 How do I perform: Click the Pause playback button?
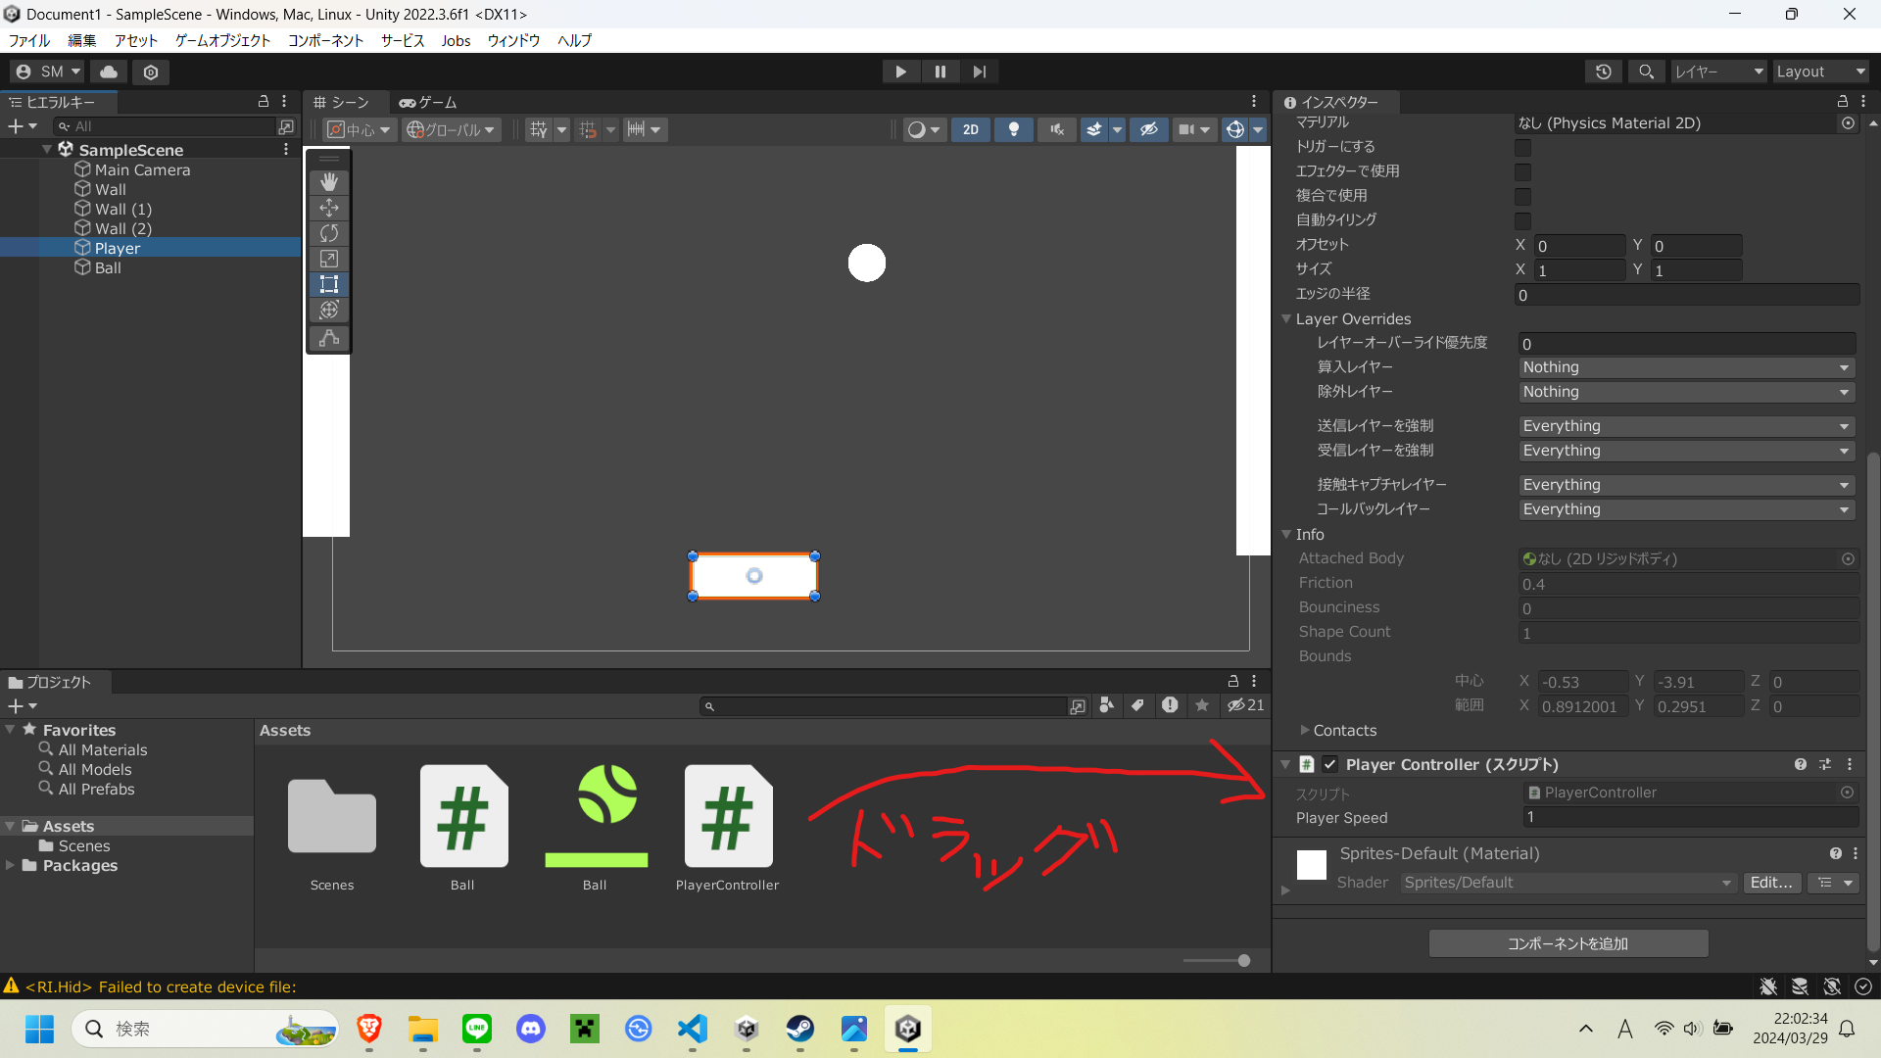point(940,72)
